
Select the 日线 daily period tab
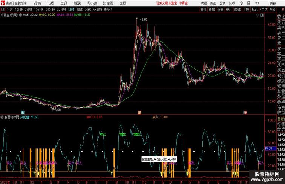click(71, 9)
